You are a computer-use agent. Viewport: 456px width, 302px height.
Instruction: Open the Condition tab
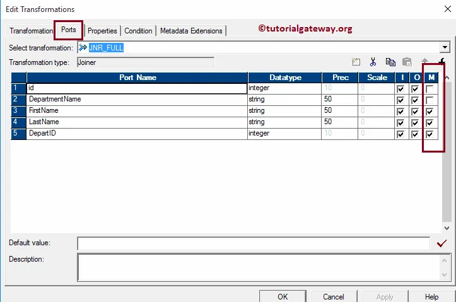[138, 31]
